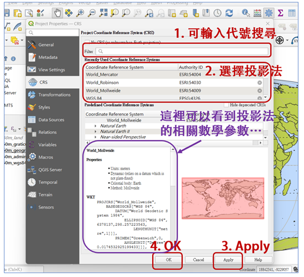Open the Attribute Table icon

292,13
